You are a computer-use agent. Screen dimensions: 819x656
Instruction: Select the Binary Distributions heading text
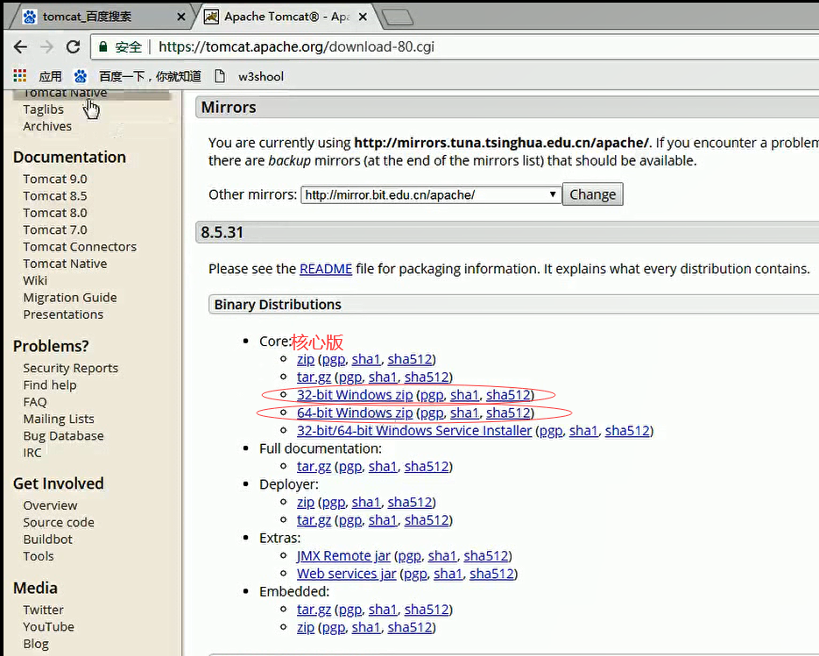278,305
